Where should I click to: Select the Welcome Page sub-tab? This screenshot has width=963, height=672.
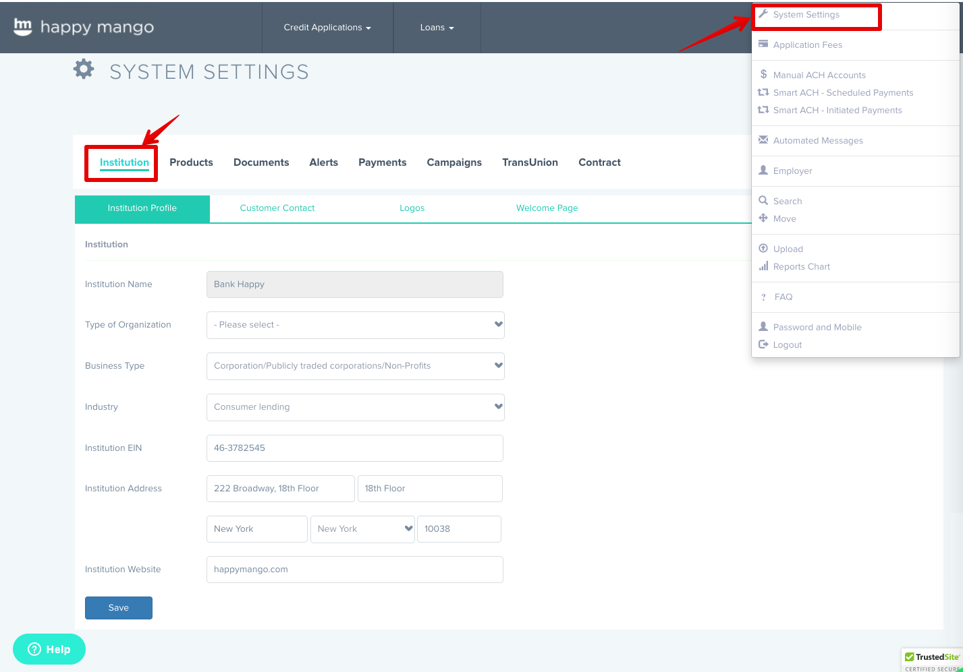coord(547,208)
